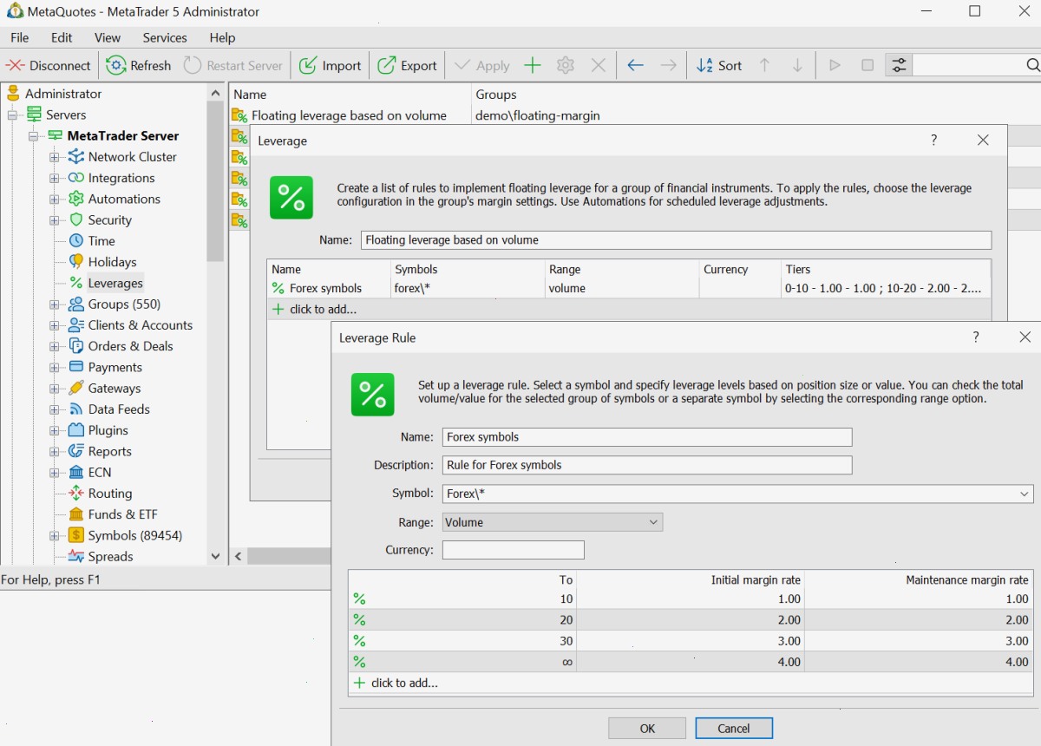
Task: Collapse the MetaTrader Server tree node
Action: point(33,136)
